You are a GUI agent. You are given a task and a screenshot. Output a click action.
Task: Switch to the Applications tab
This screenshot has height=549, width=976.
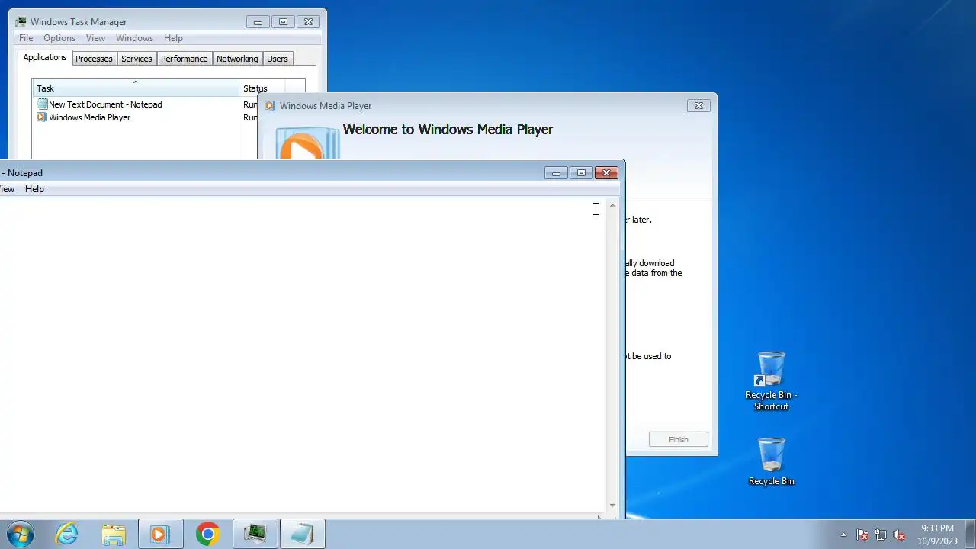coord(45,58)
